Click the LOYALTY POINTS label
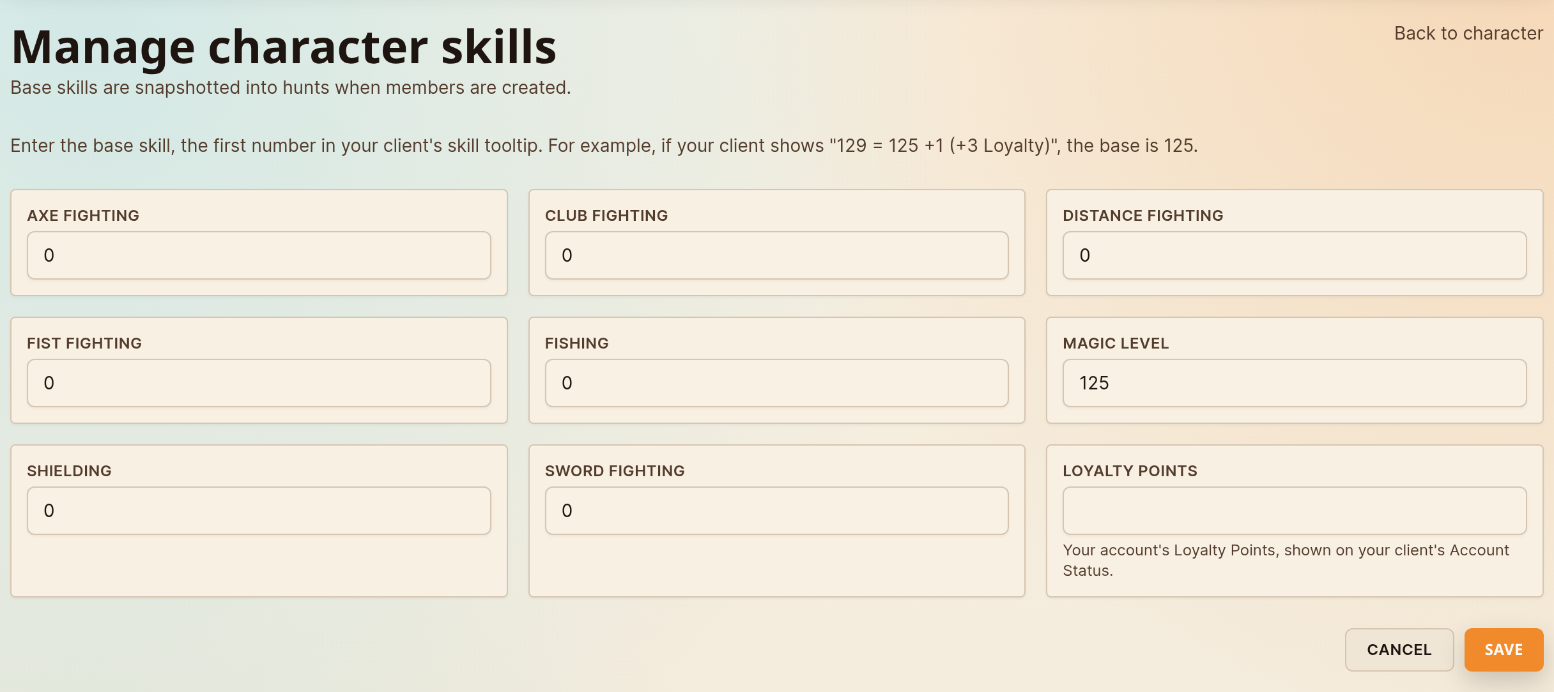This screenshot has width=1554, height=692. point(1130,471)
